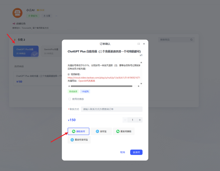Click the Alipay icon on 支付宝
The image size is (220, 171).
[97, 131]
